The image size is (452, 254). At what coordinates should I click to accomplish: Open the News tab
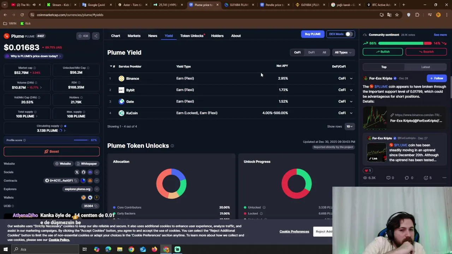pyautogui.click(x=153, y=36)
